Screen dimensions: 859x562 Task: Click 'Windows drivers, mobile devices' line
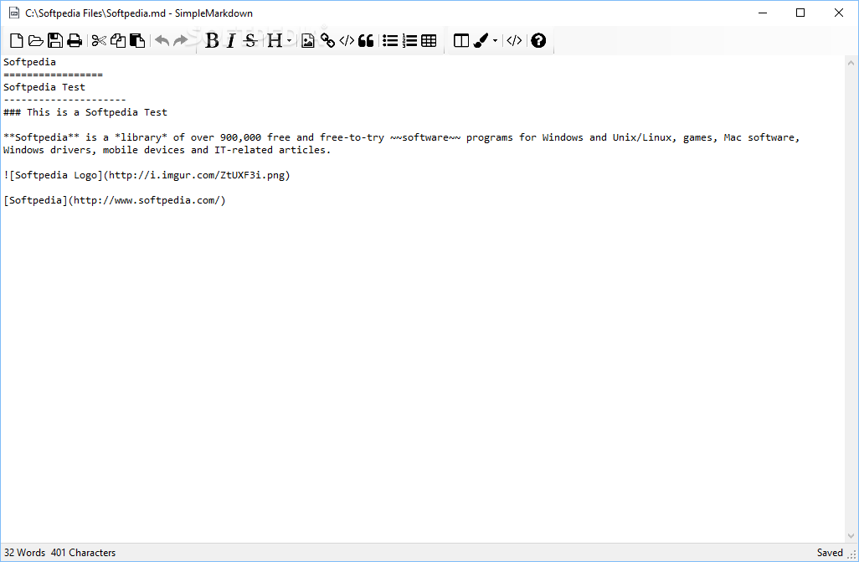tap(167, 150)
